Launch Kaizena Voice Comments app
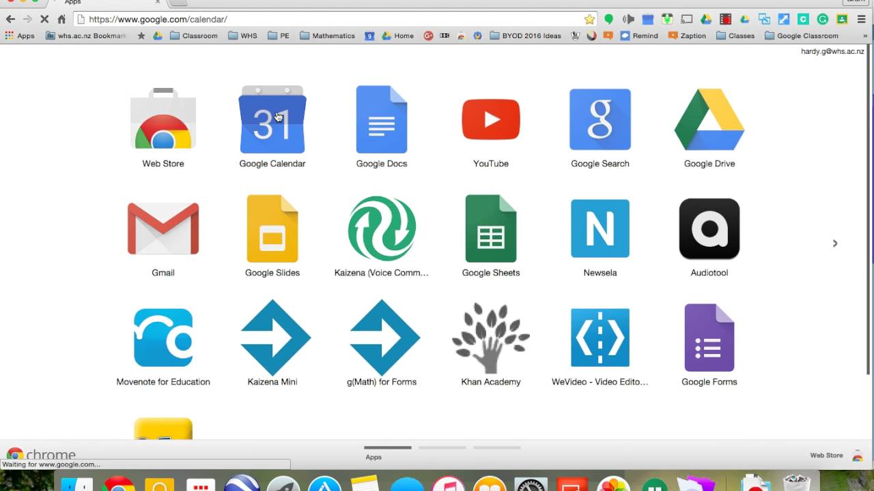This screenshot has width=874, height=491. pyautogui.click(x=382, y=237)
